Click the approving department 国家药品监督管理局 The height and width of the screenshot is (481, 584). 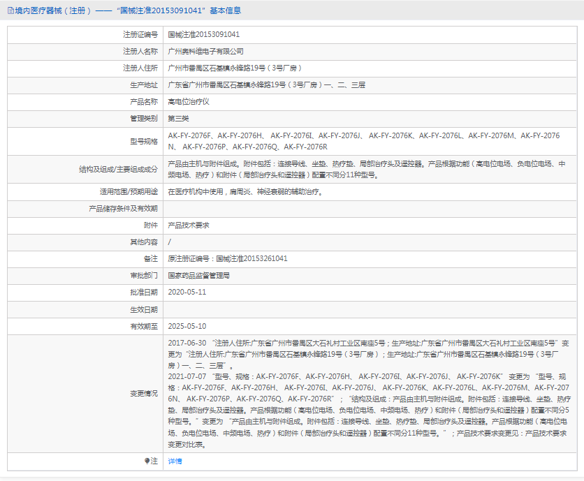point(198,276)
